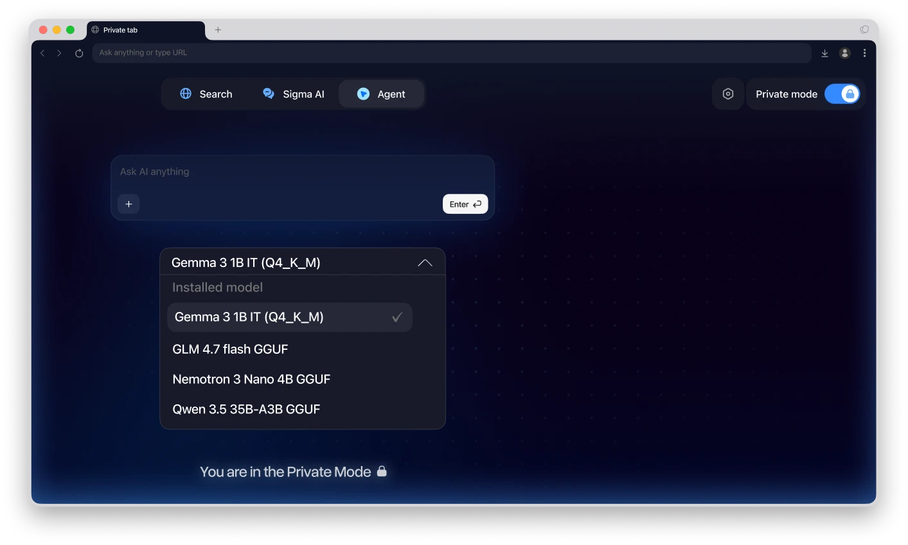Switch to the Sigma AI tab
This screenshot has height=545, width=908.
click(294, 94)
